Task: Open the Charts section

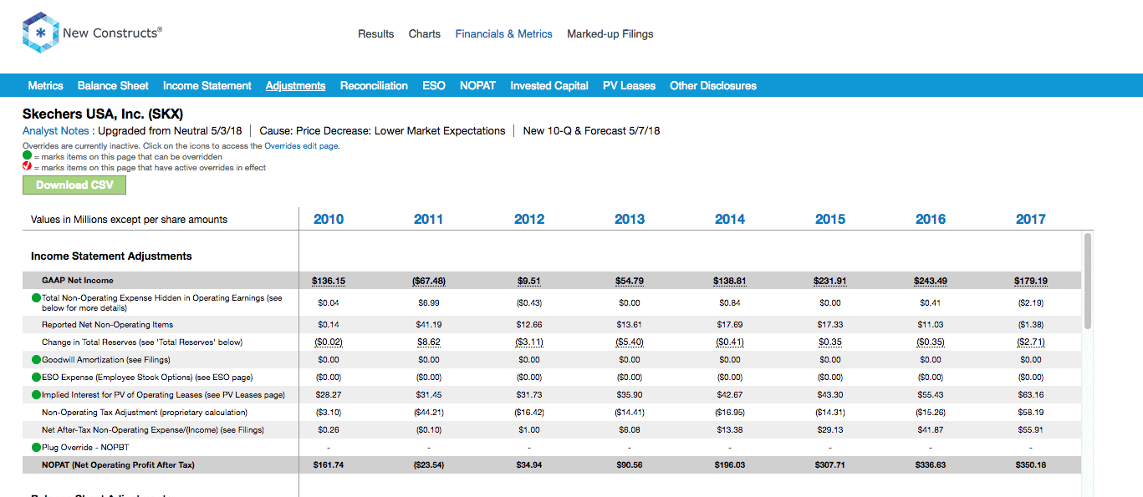Action: click(x=425, y=34)
